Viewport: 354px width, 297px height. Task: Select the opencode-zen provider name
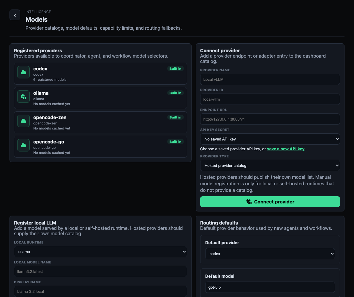tap(50, 117)
